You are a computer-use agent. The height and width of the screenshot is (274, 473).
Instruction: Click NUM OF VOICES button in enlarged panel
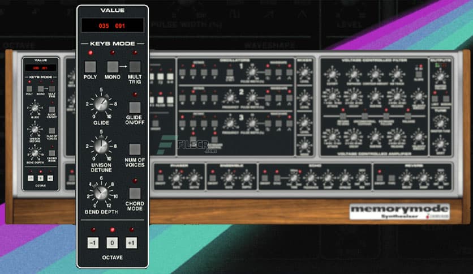click(135, 149)
